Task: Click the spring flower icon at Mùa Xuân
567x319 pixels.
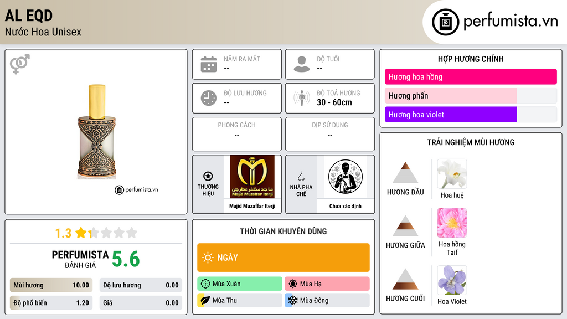Action: click(205, 284)
